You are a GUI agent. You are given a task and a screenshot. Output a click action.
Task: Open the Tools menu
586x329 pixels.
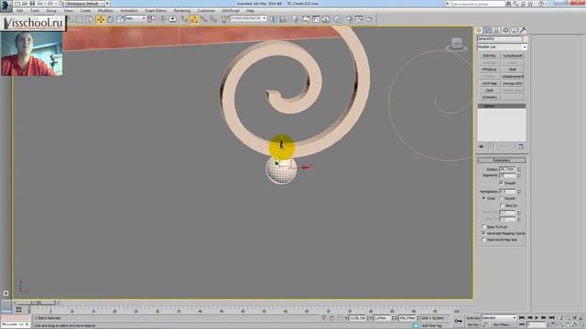coord(35,11)
